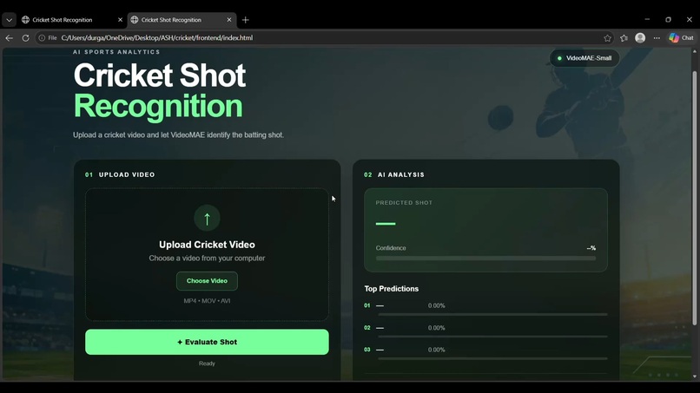Close the second Cricket Shot Recognition tab
The height and width of the screenshot is (393, 700).
[x=229, y=20]
